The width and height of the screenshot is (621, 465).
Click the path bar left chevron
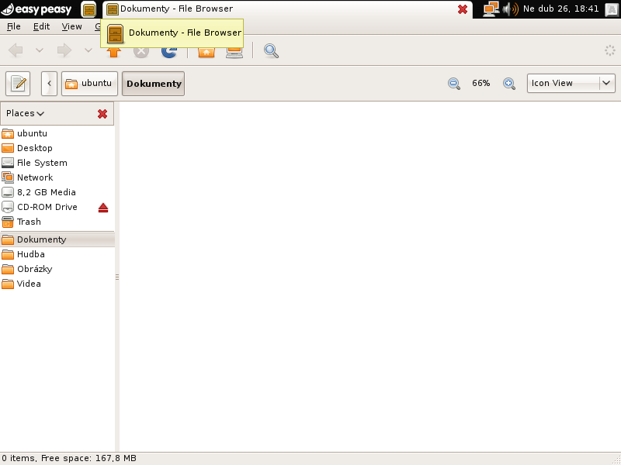tap(49, 84)
